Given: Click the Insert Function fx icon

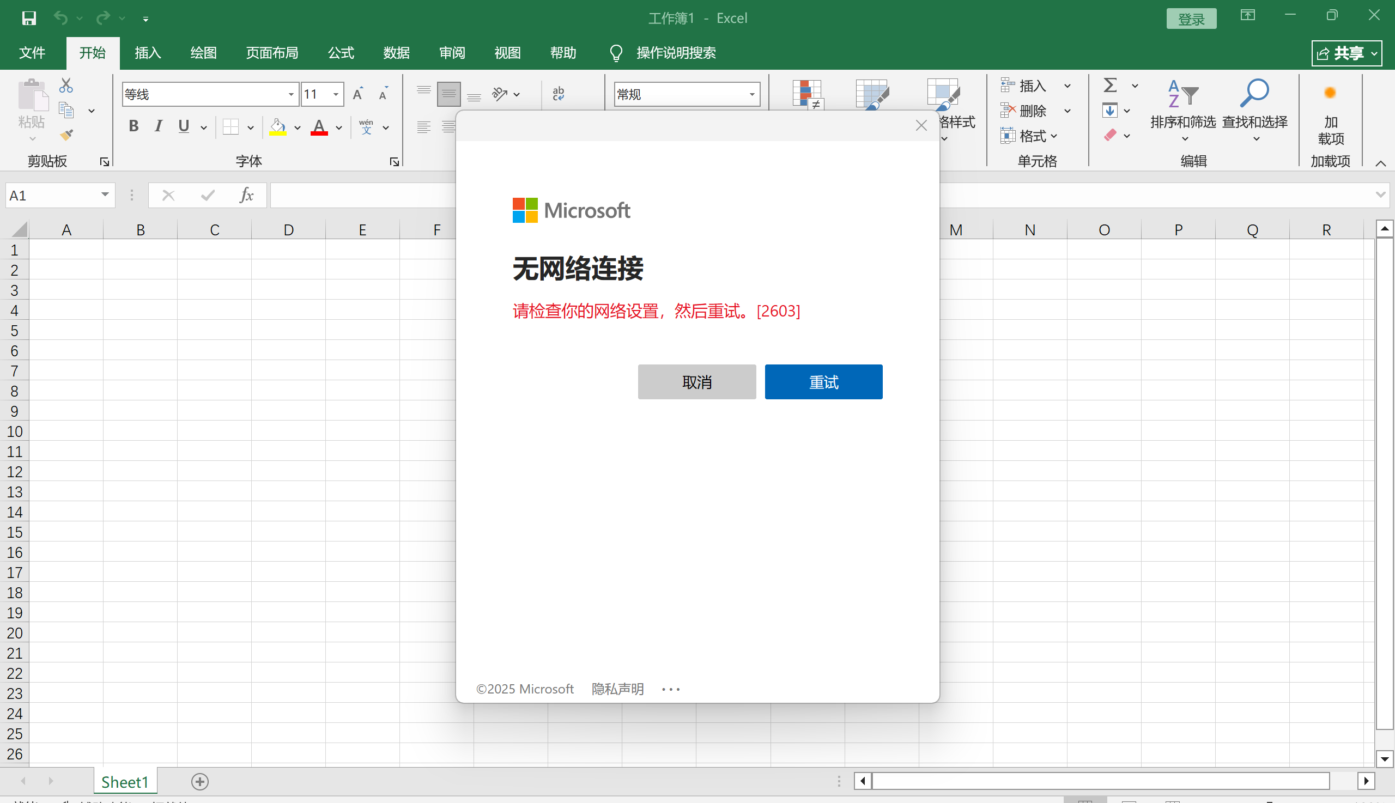Looking at the screenshot, I should point(246,195).
